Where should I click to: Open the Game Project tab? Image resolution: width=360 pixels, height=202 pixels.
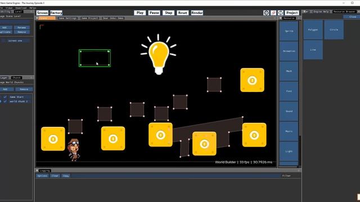90,18
